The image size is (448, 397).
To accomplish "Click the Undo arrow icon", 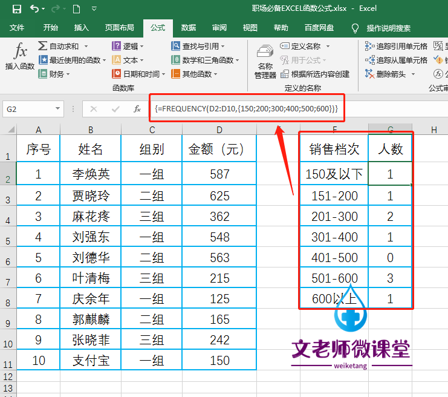I will coord(34,9).
